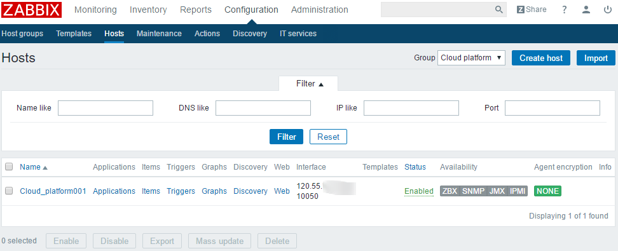
Task: Open the Reports menu
Action: coord(195,10)
